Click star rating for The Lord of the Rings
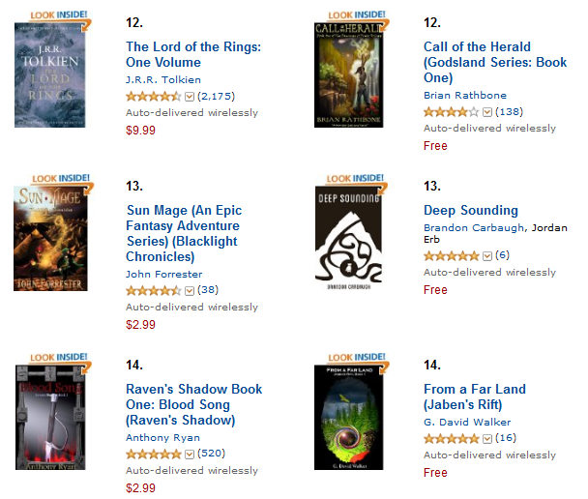588x499 pixels. tap(154, 97)
